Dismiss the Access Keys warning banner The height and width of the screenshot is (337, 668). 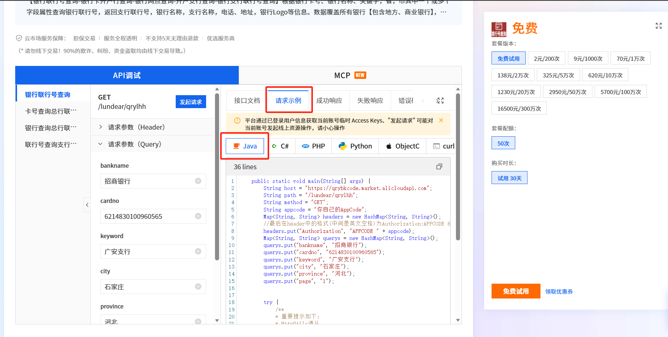441,120
